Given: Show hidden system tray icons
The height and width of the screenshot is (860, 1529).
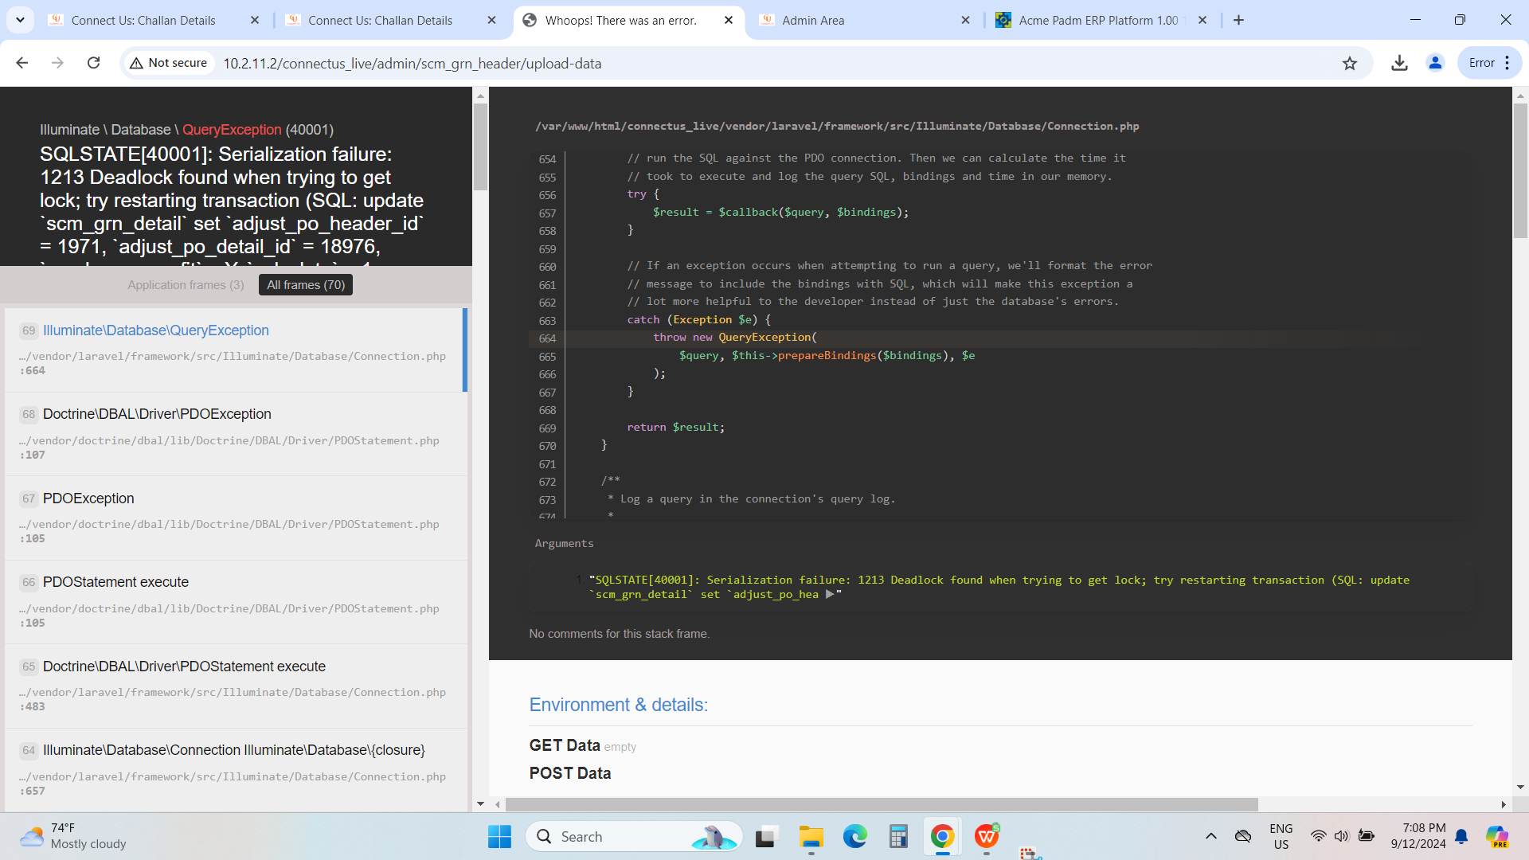Looking at the screenshot, I should [x=1210, y=836].
